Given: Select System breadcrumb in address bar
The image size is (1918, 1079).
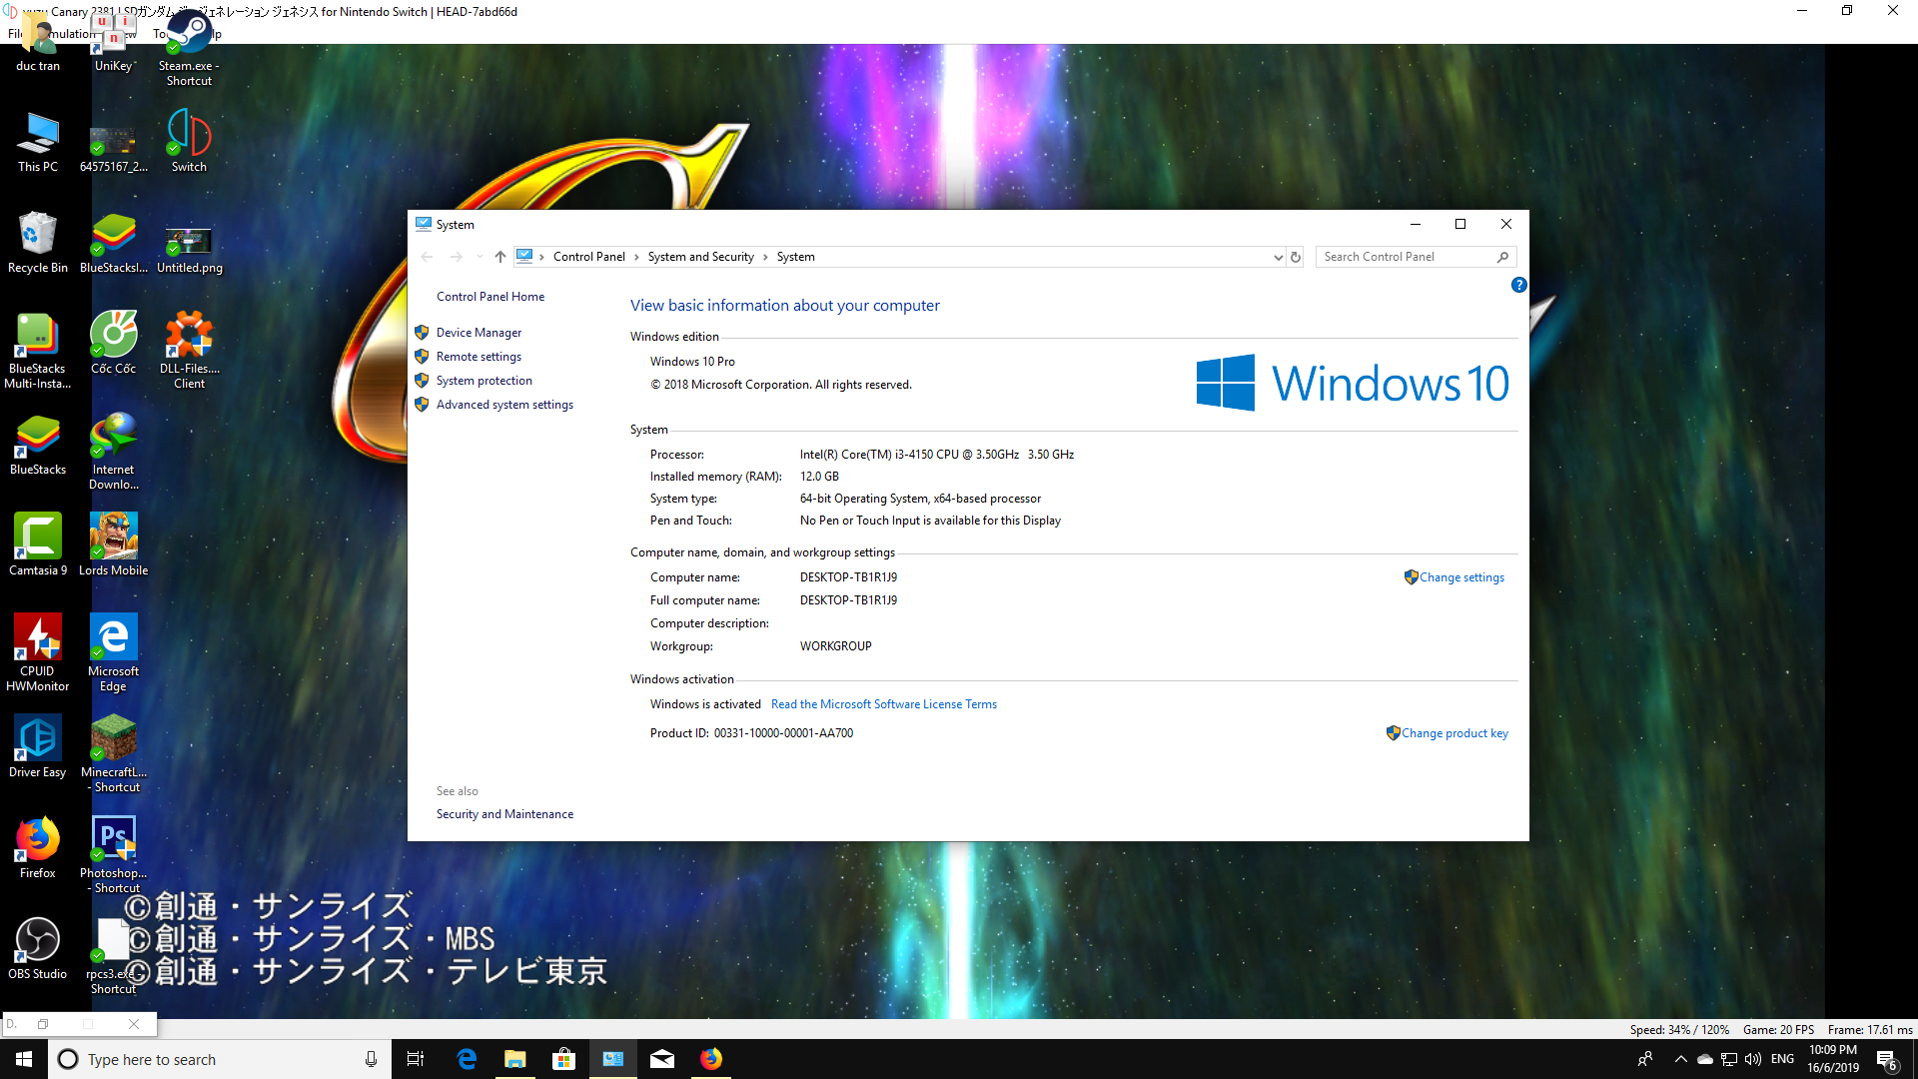Looking at the screenshot, I should [795, 257].
